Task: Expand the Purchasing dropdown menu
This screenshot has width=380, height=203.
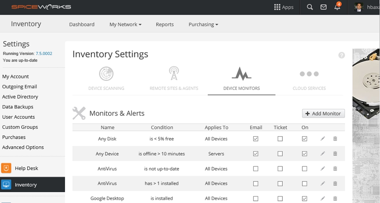Action: coord(203,24)
